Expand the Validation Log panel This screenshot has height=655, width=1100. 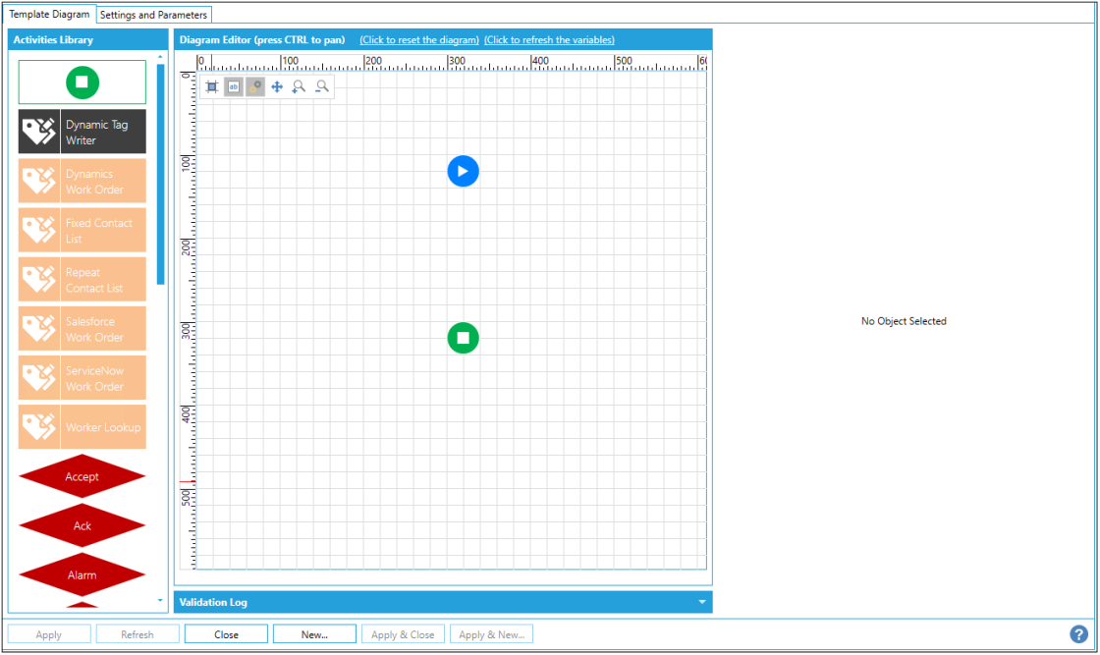[701, 602]
